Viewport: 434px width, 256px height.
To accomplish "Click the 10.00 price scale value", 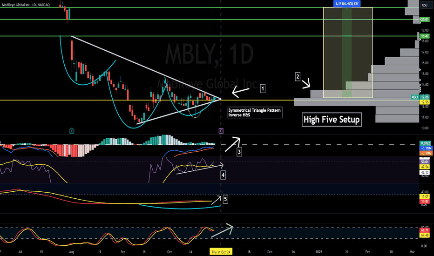I will (x=425, y=128).
